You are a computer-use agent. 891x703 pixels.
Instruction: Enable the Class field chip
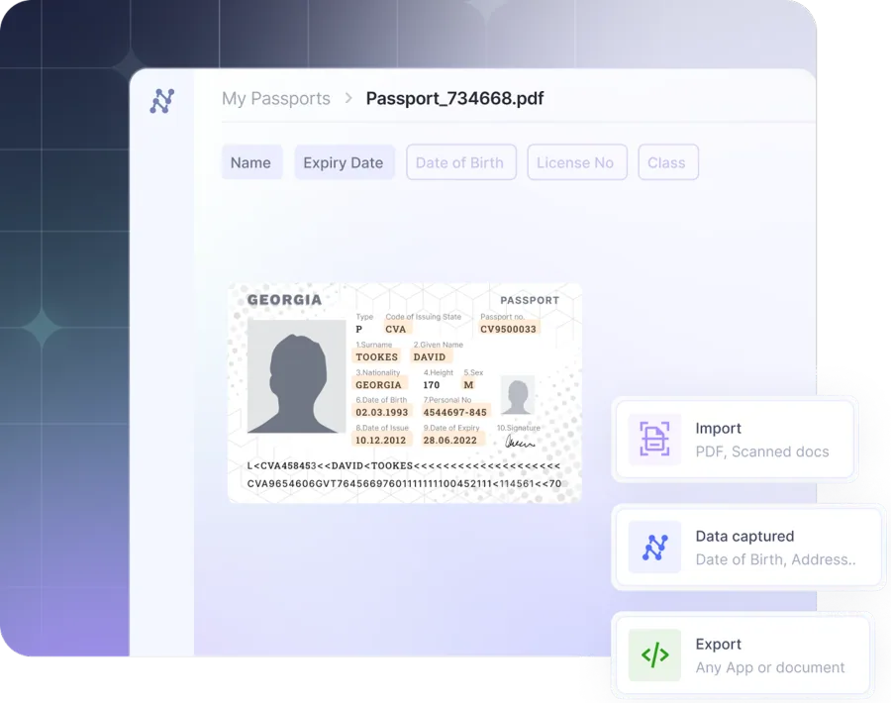pyautogui.click(x=667, y=162)
